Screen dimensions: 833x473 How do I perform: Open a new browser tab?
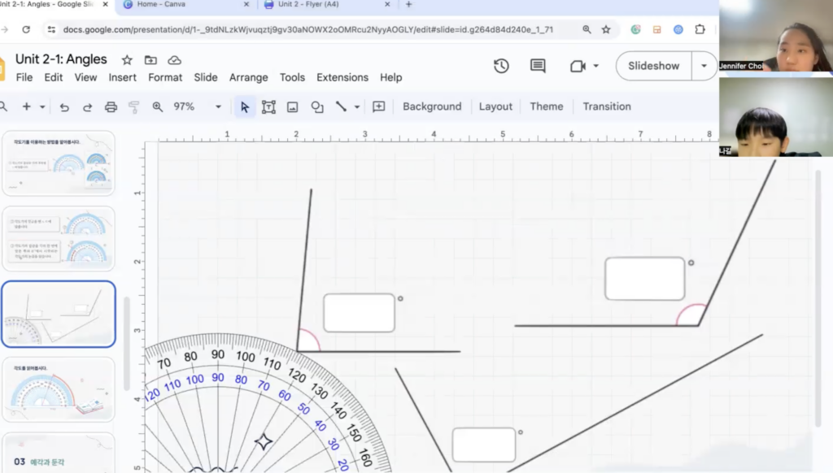click(x=408, y=4)
